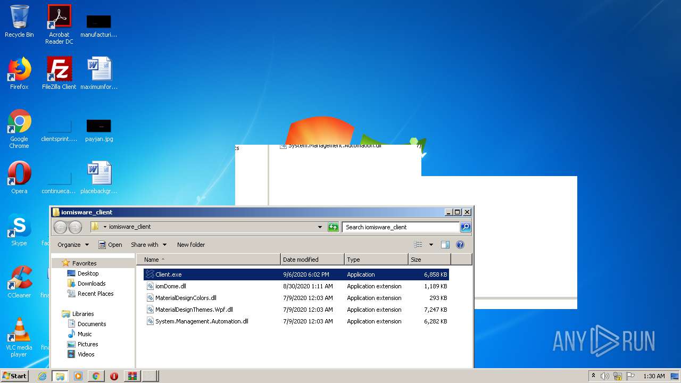Click Open in the Explorer toolbar
The height and width of the screenshot is (383, 681).
pyautogui.click(x=110, y=245)
